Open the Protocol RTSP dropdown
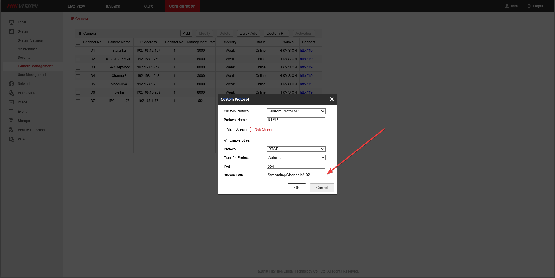 [296, 149]
